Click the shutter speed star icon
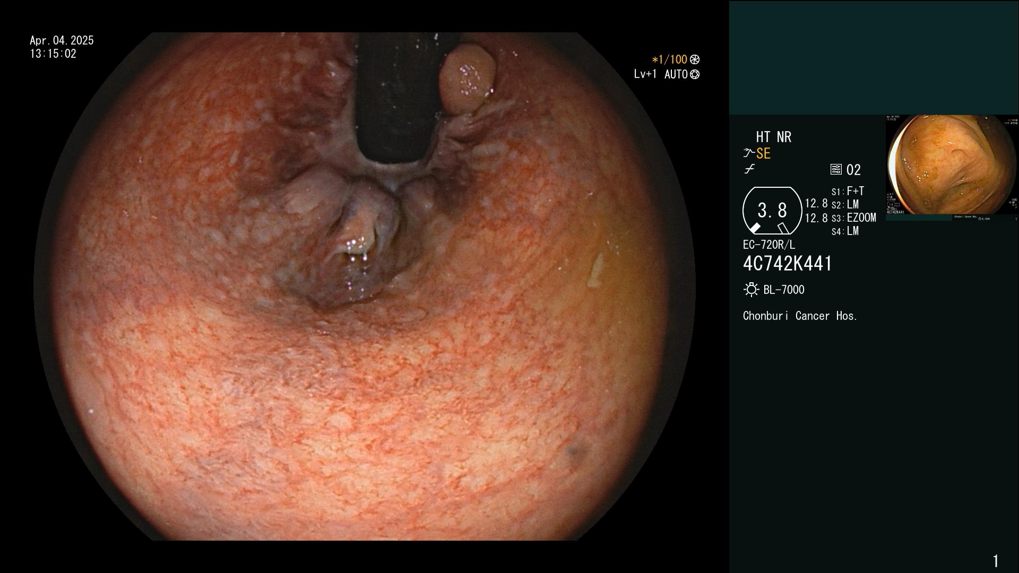 (695, 59)
